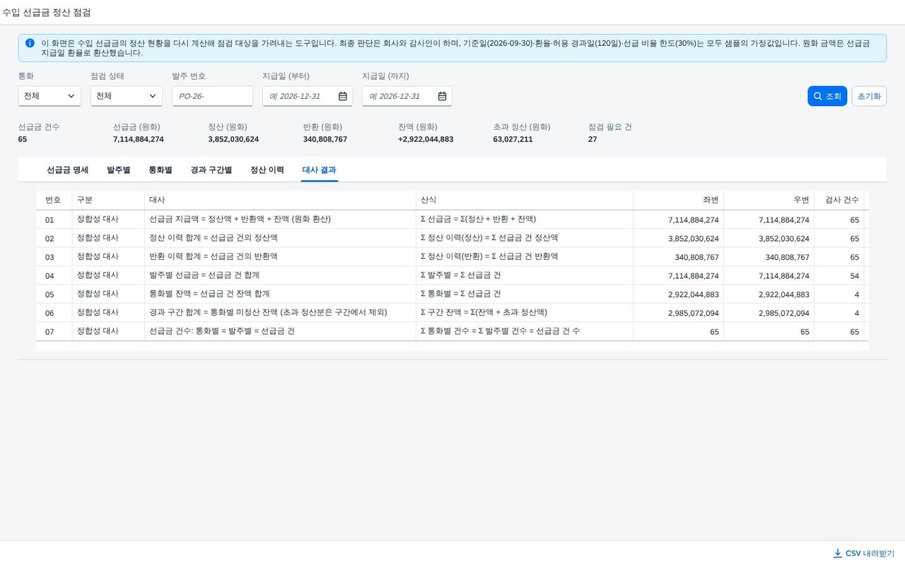Select the 대사 결과 tab
The height and width of the screenshot is (565, 905).
coord(320,170)
